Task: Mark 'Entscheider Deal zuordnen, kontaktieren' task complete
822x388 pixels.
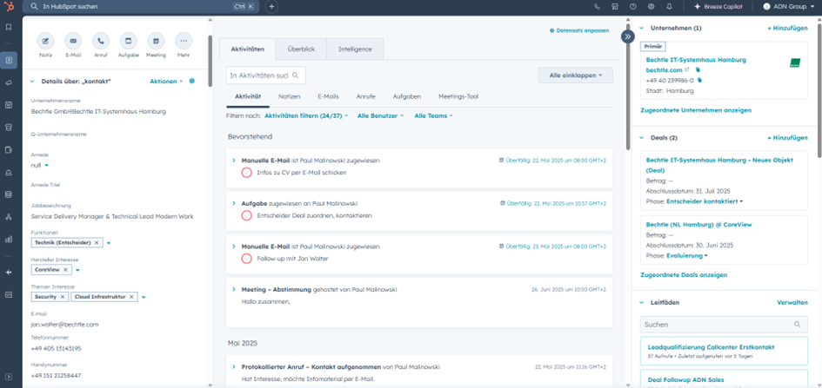Action: [x=246, y=215]
